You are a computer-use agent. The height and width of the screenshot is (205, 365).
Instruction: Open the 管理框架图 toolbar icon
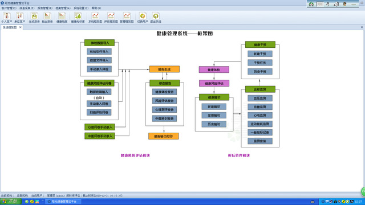(x=127, y=18)
